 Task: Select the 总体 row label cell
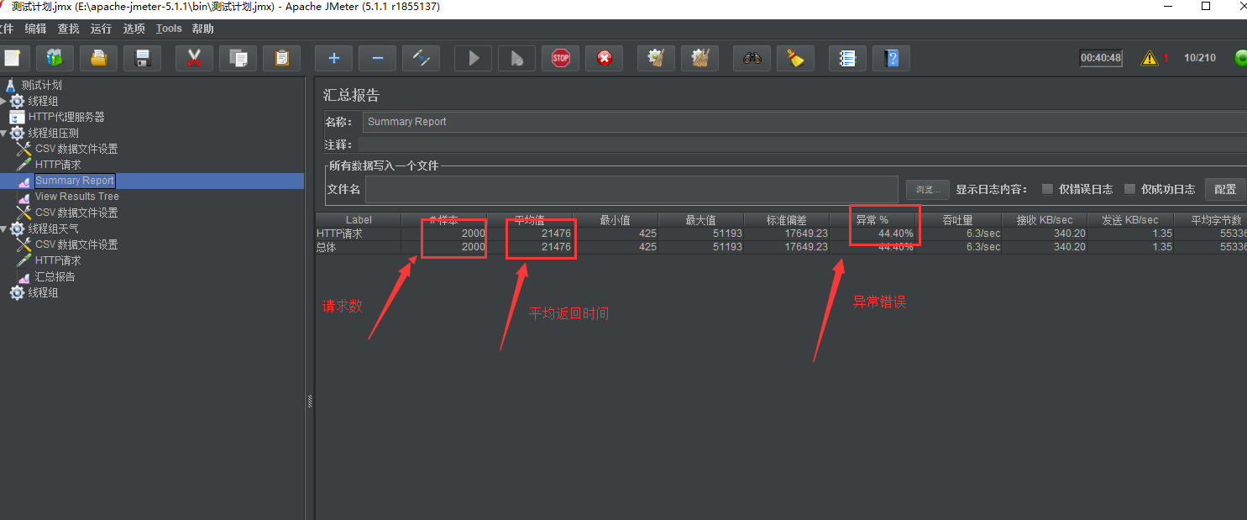click(359, 247)
